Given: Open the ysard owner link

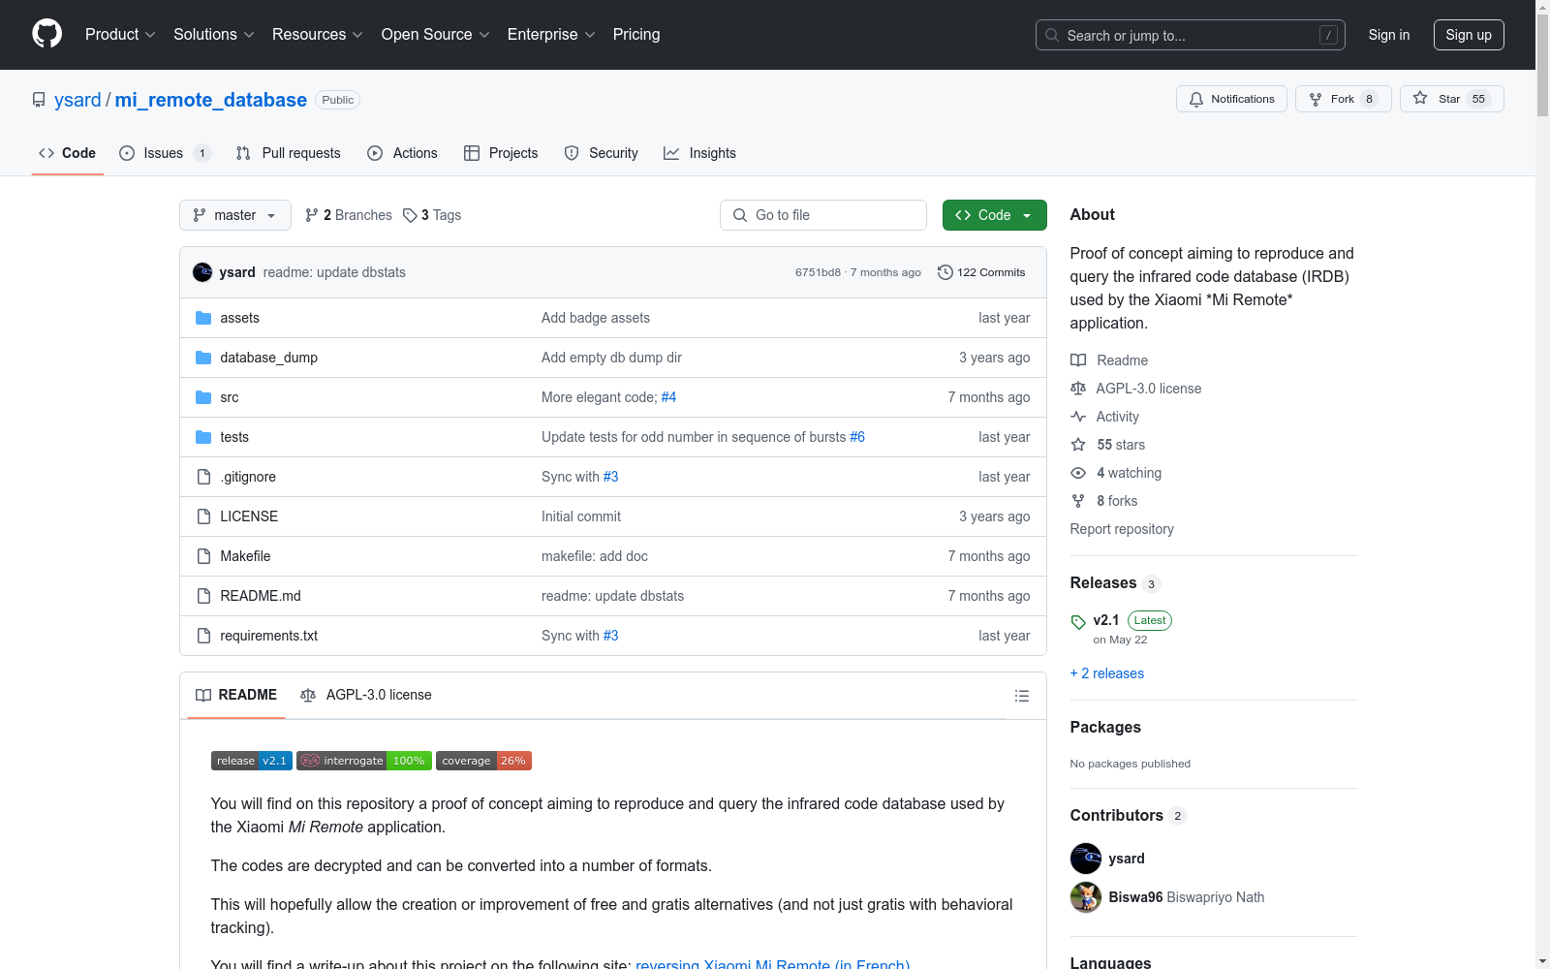Looking at the screenshot, I should (x=77, y=100).
